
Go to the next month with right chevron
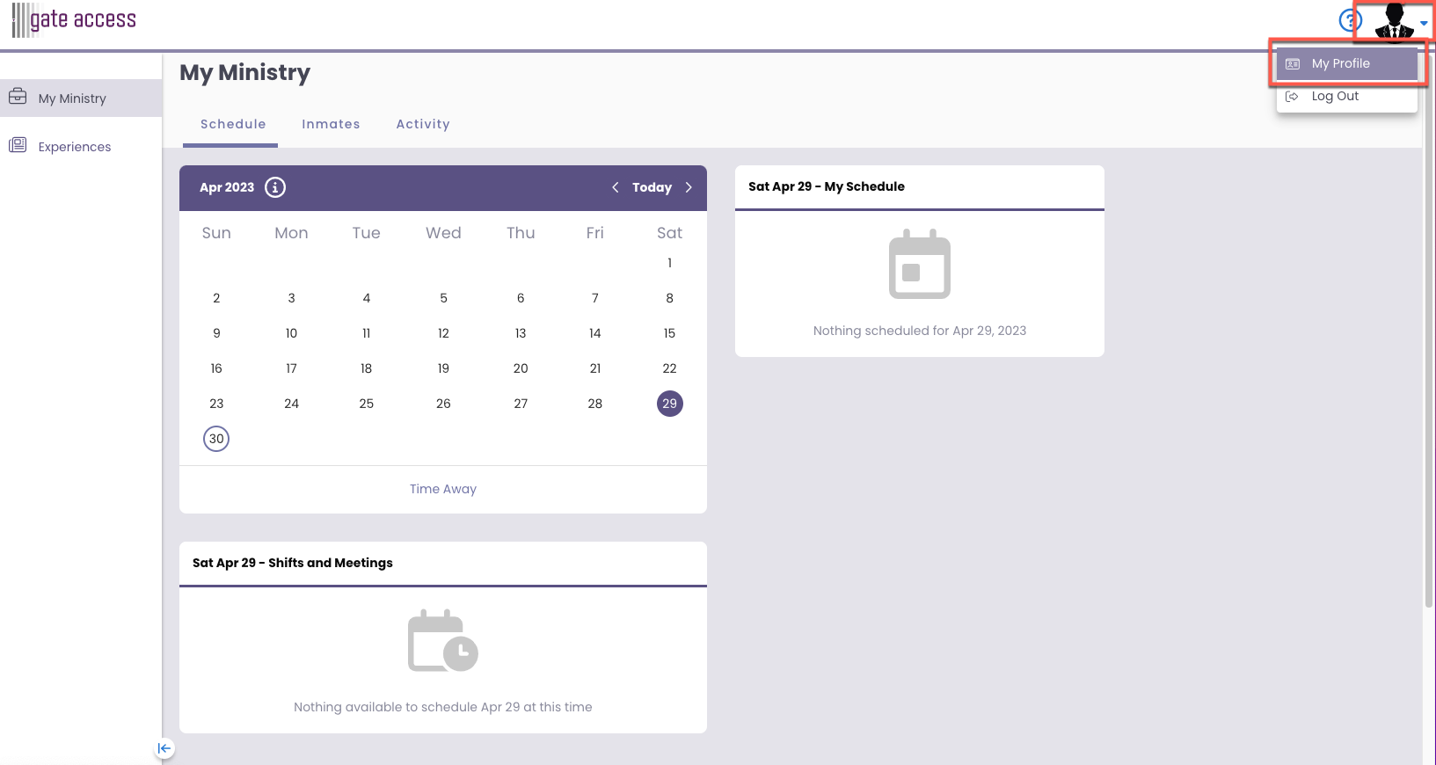(689, 187)
